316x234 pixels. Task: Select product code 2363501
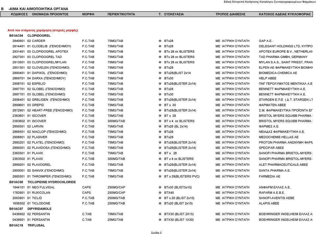point(18,153)
